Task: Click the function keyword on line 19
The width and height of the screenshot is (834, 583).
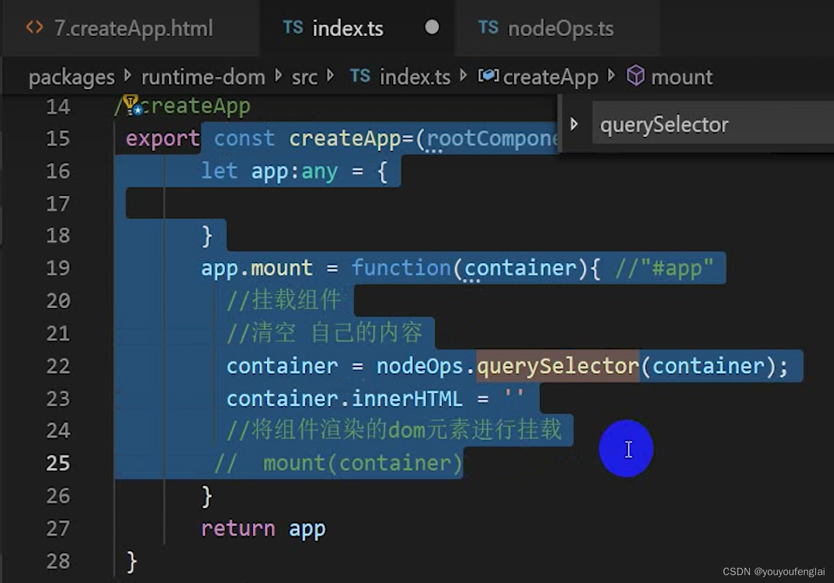Action: 402,268
